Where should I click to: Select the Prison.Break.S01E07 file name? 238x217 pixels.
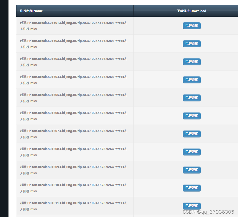coord(74,134)
